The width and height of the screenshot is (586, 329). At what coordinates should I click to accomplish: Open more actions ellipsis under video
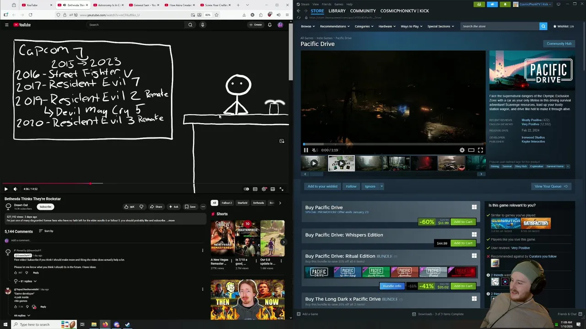click(203, 207)
